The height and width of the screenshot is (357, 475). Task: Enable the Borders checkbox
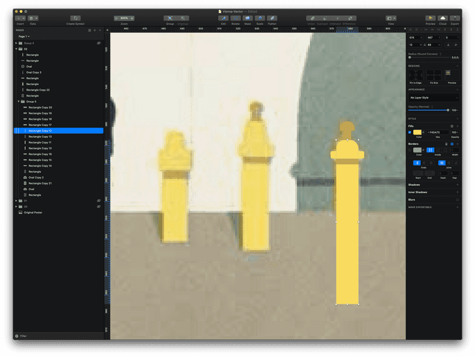coord(410,149)
